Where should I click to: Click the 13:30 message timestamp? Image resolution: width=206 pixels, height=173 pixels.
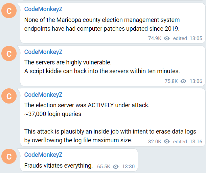[x=128, y=167]
